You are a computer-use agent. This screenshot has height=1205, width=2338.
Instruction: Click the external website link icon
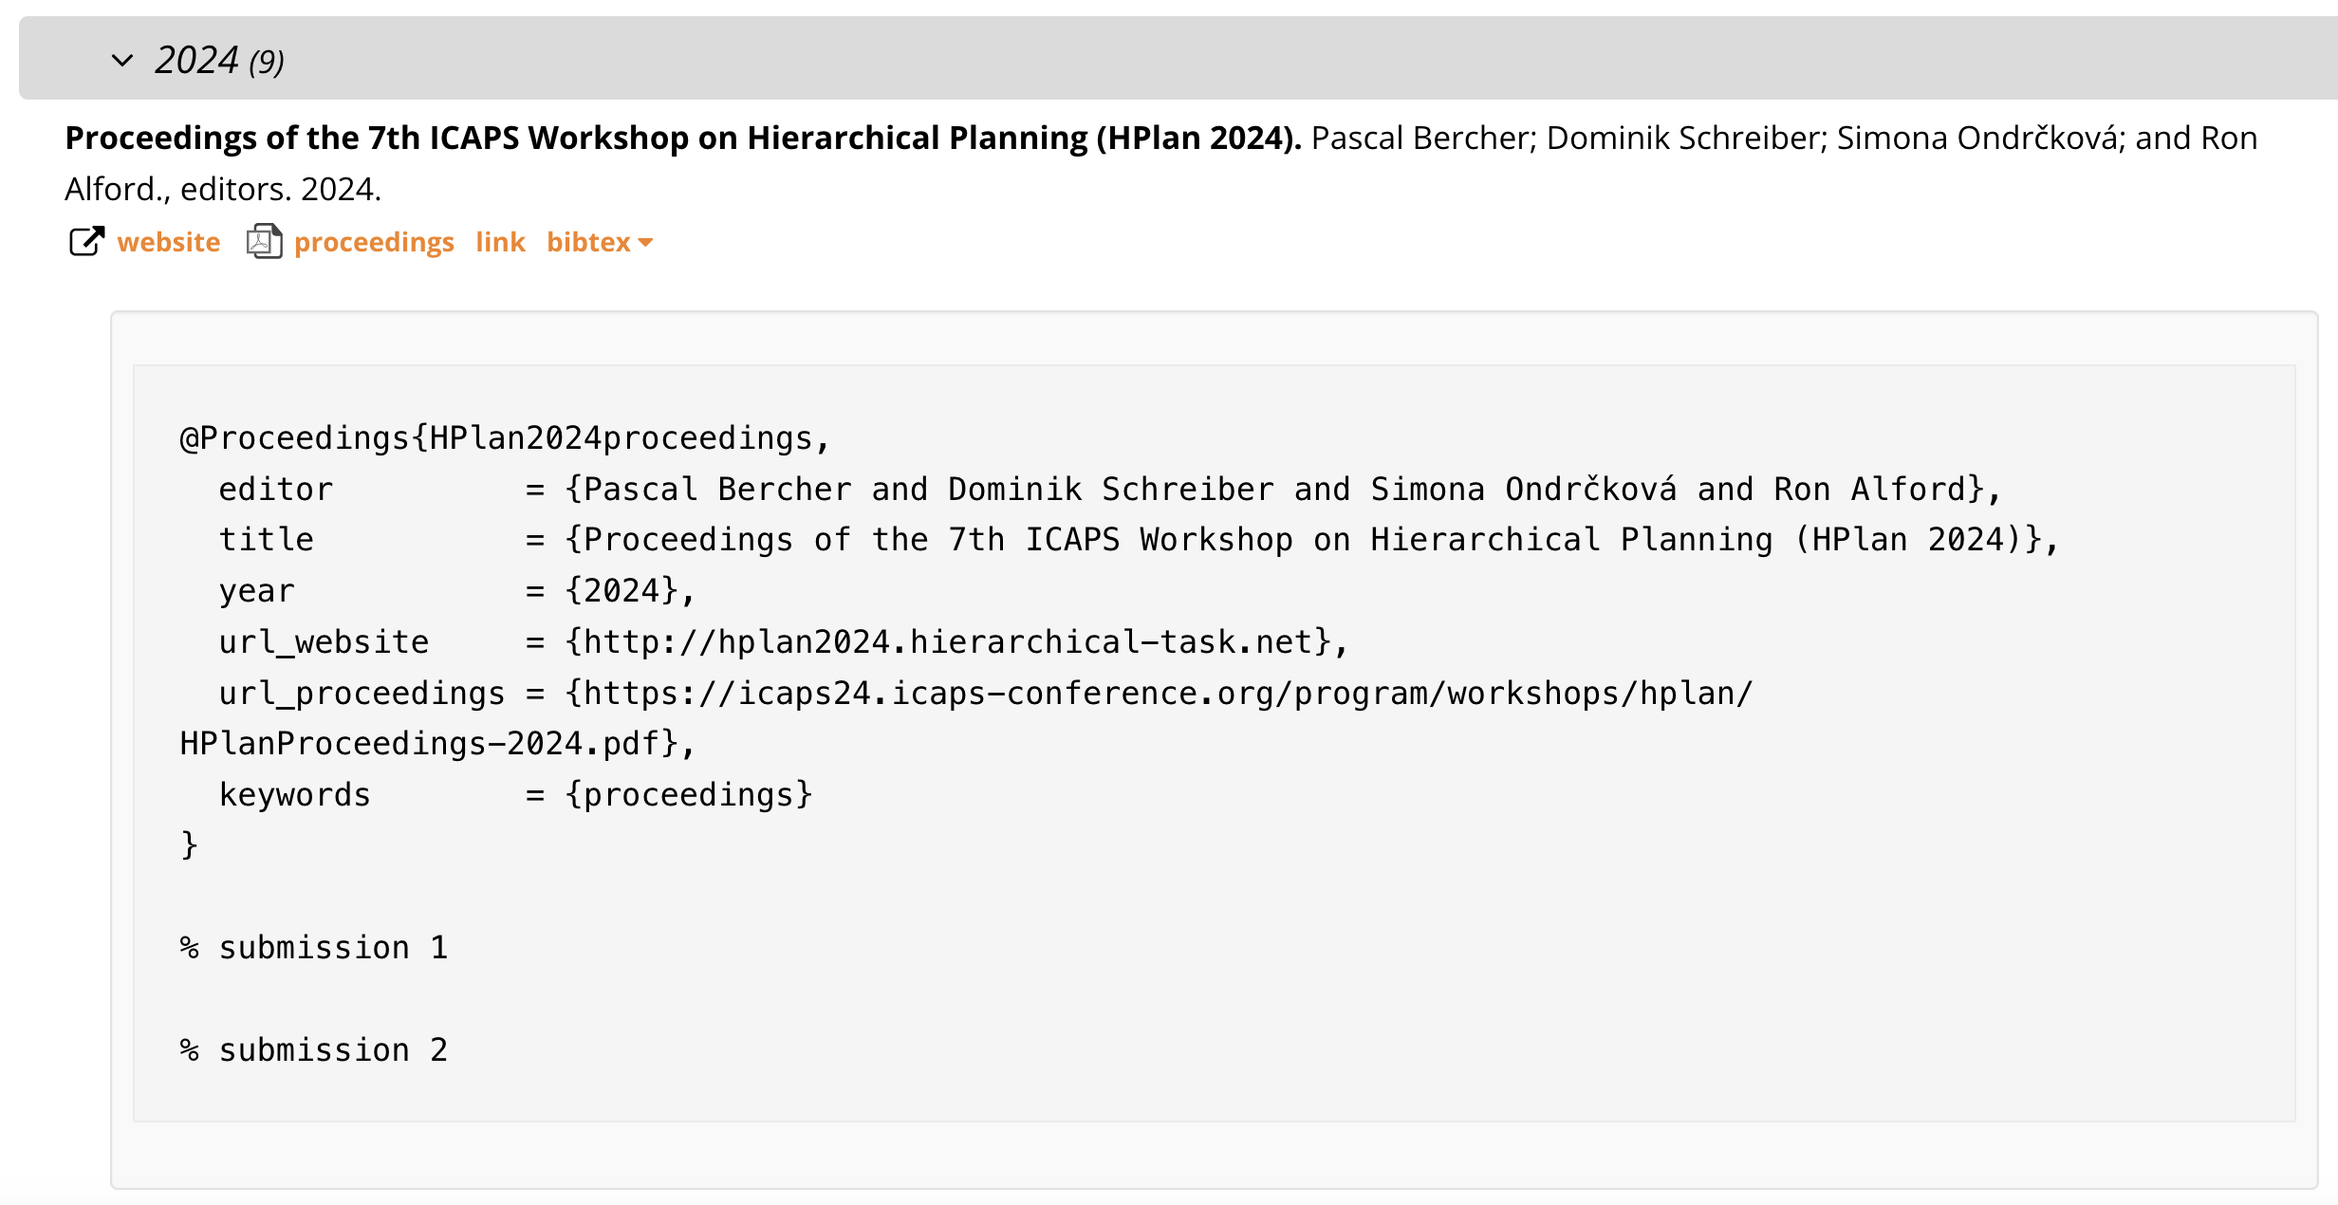pyautogui.click(x=86, y=242)
